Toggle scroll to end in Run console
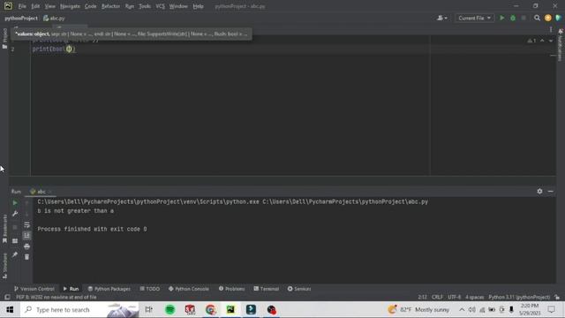The height and width of the screenshot is (318, 565). click(26, 236)
